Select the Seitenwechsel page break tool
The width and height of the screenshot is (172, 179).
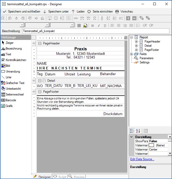click(x=12, y=94)
